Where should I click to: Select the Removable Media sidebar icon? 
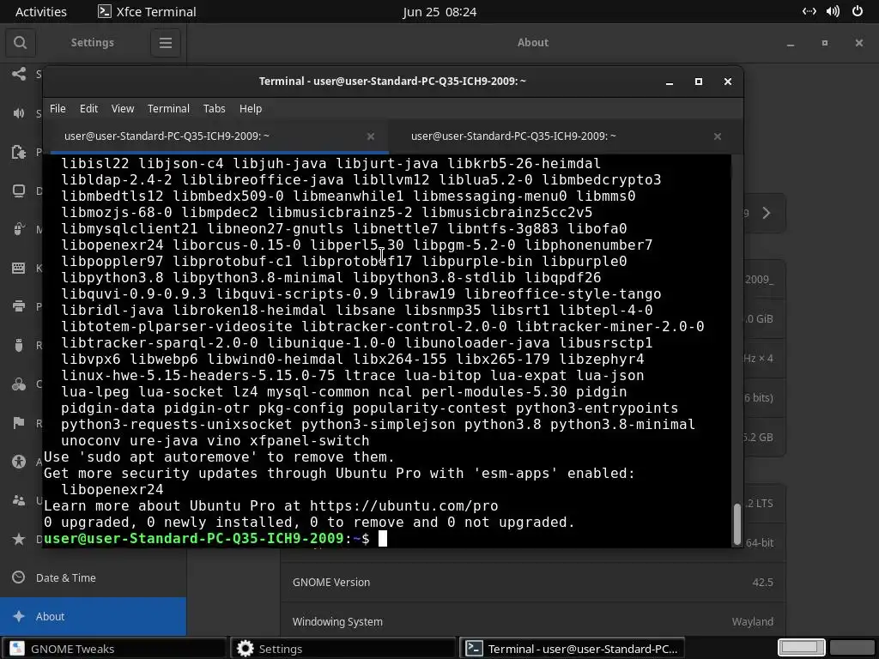click(19, 345)
